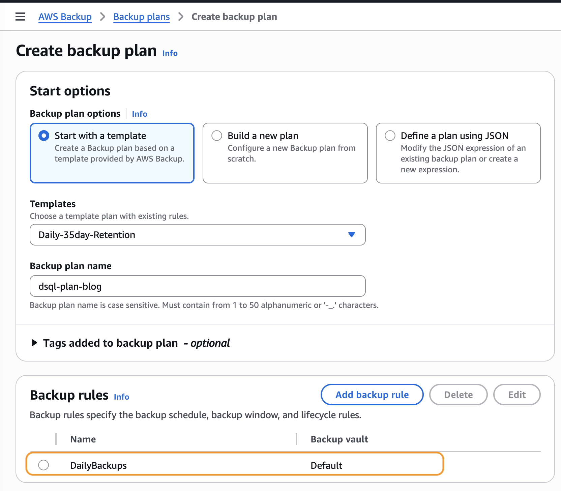Click the Info link beside Create backup plan
The height and width of the screenshot is (491, 561).
tap(169, 53)
